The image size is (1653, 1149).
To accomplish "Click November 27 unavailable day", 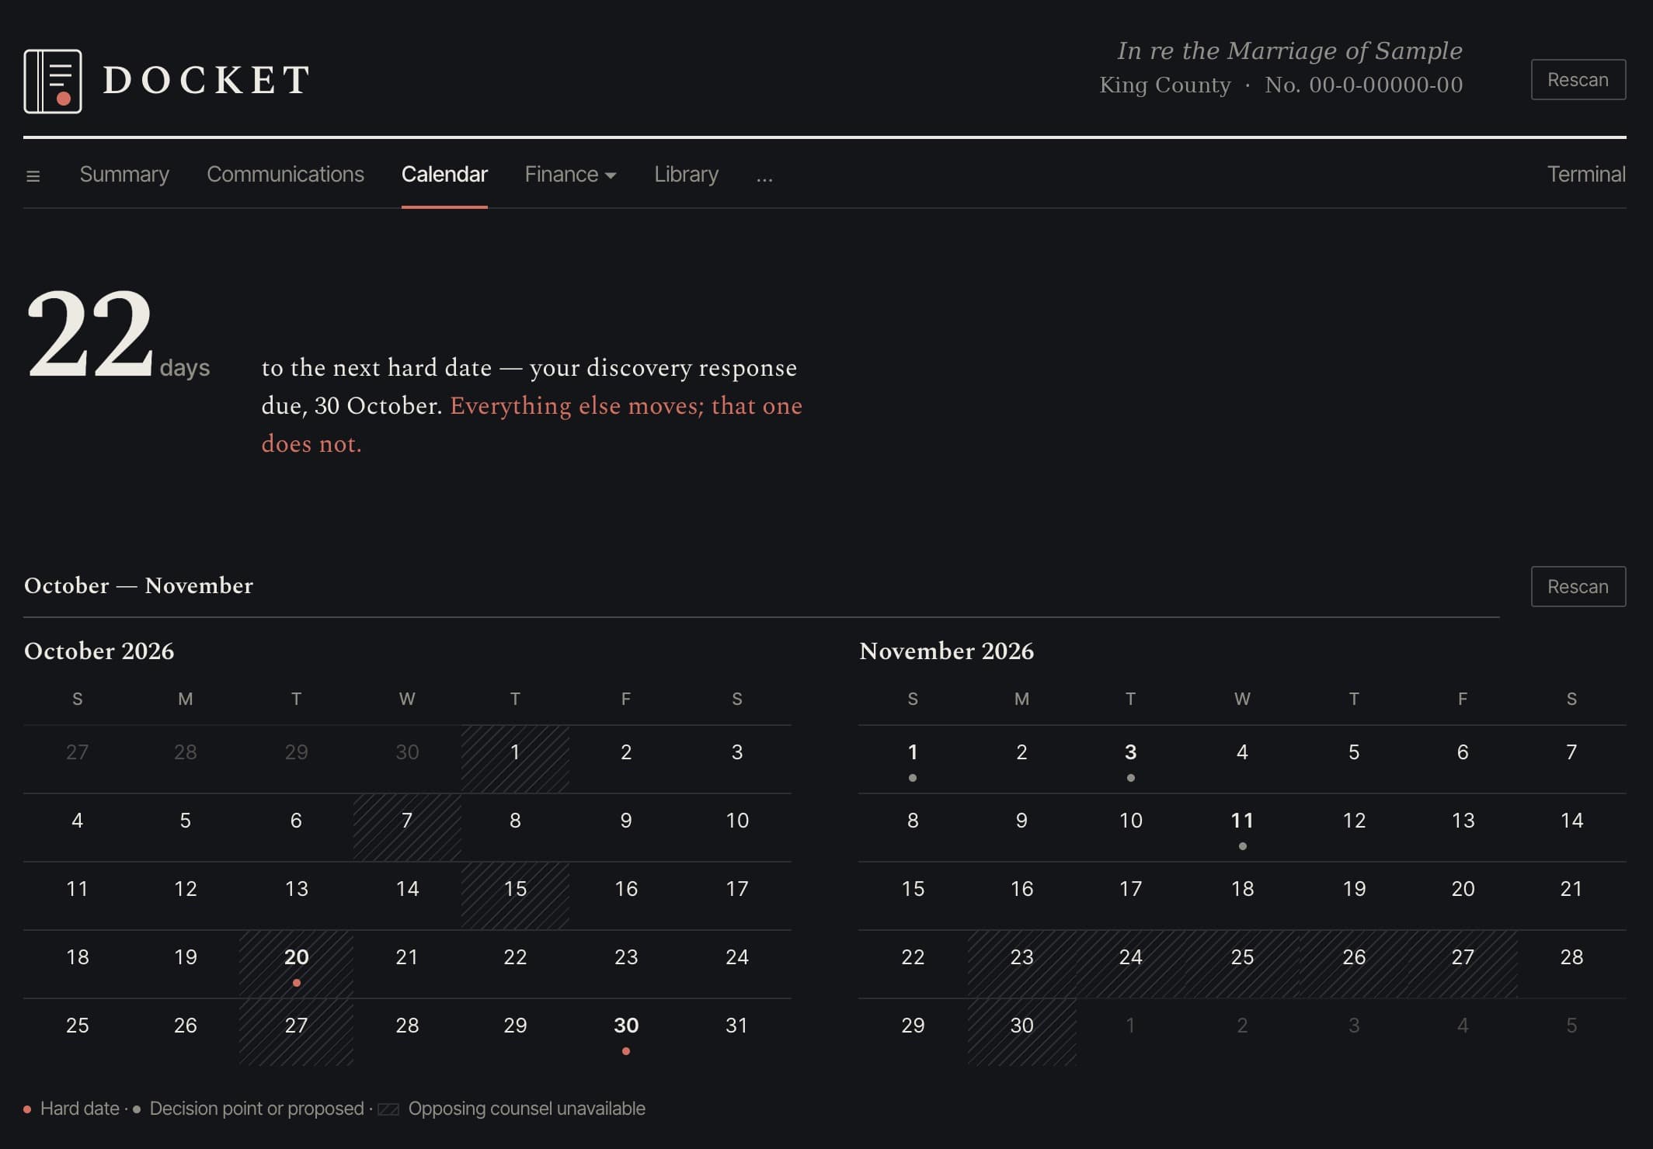I will click(x=1463, y=964).
